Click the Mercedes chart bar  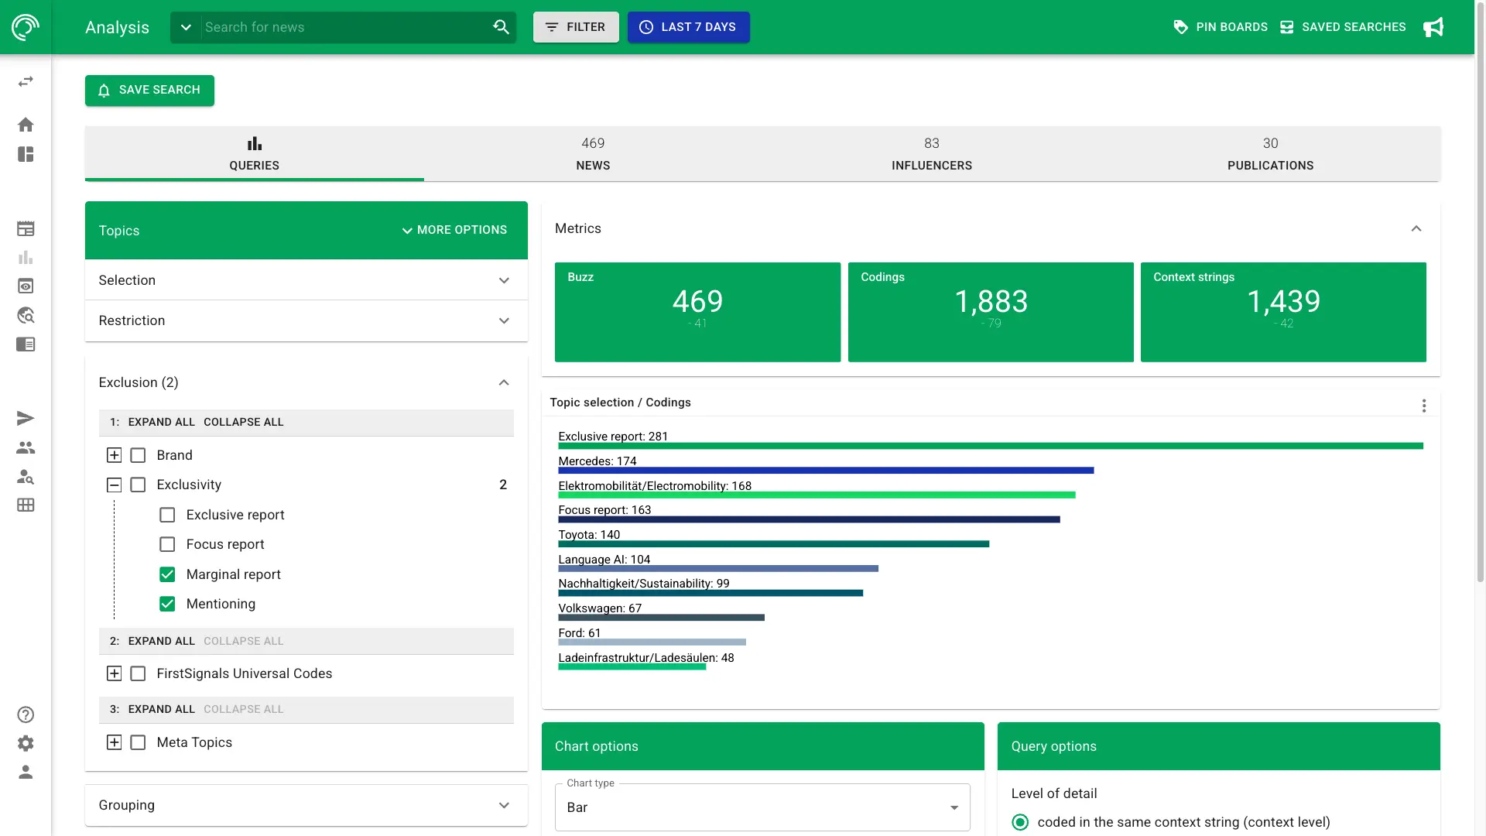coord(826,471)
